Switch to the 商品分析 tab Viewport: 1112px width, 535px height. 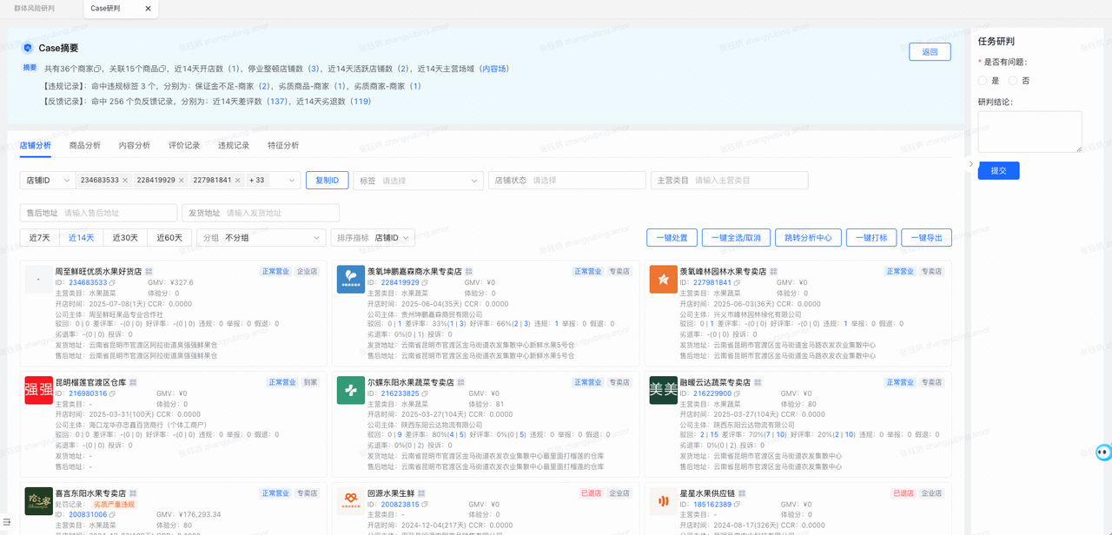tap(85, 146)
